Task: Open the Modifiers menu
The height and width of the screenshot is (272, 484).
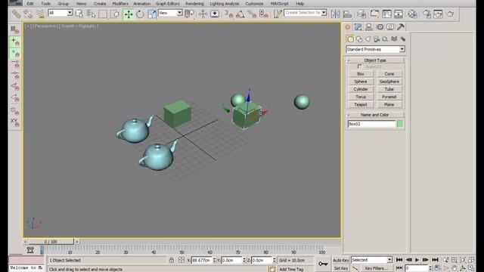Action: pos(120,4)
